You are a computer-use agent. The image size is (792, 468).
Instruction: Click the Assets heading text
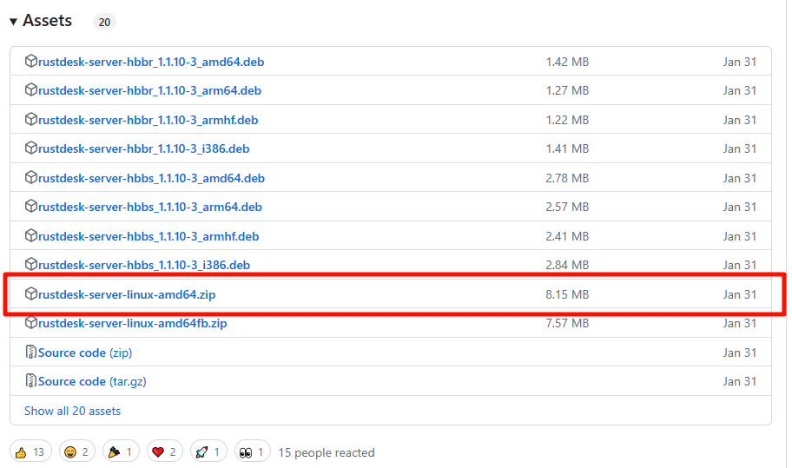coord(48,21)
